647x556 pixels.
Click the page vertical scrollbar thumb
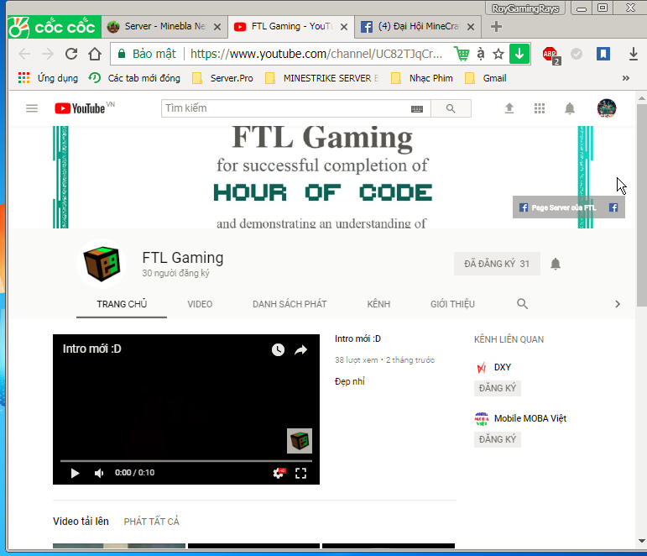(642, 204)
